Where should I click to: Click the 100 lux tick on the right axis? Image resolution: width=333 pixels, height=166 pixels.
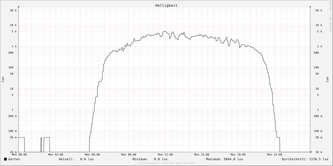coord(316,68)
